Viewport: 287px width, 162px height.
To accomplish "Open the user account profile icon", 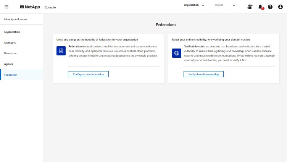I will pyautogui.click(x=280, y=7).
